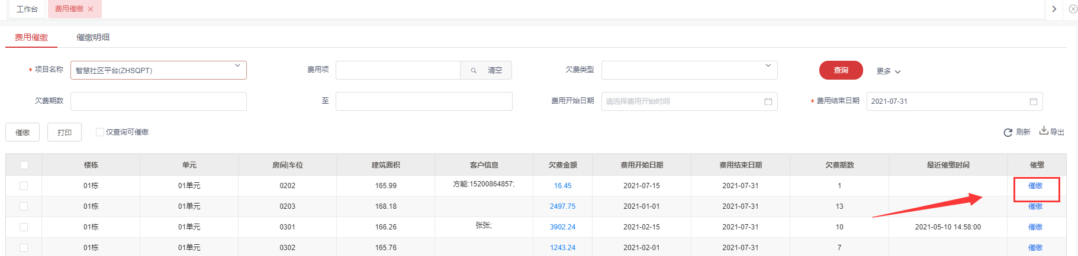Open the 工作台 tab
This screenshot has width=1078, height=256.
27,9
